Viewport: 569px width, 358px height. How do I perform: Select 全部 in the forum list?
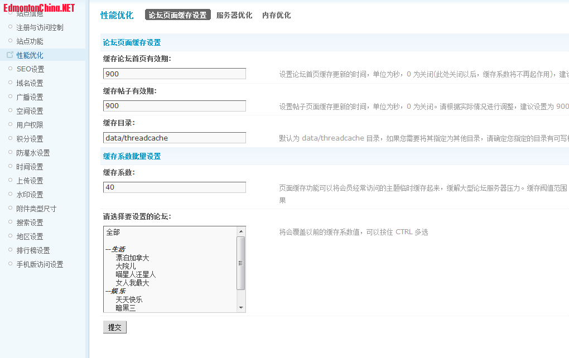click(113, 233)
